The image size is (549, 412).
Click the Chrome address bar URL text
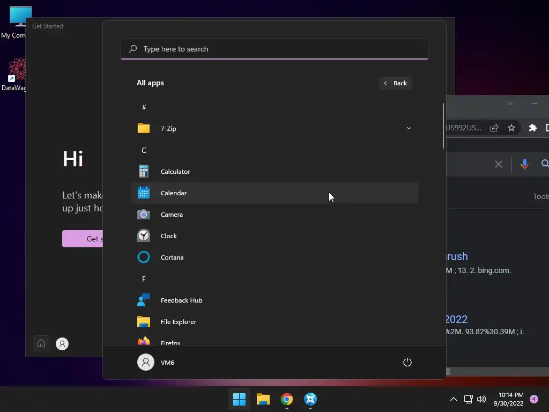(464, 128)
